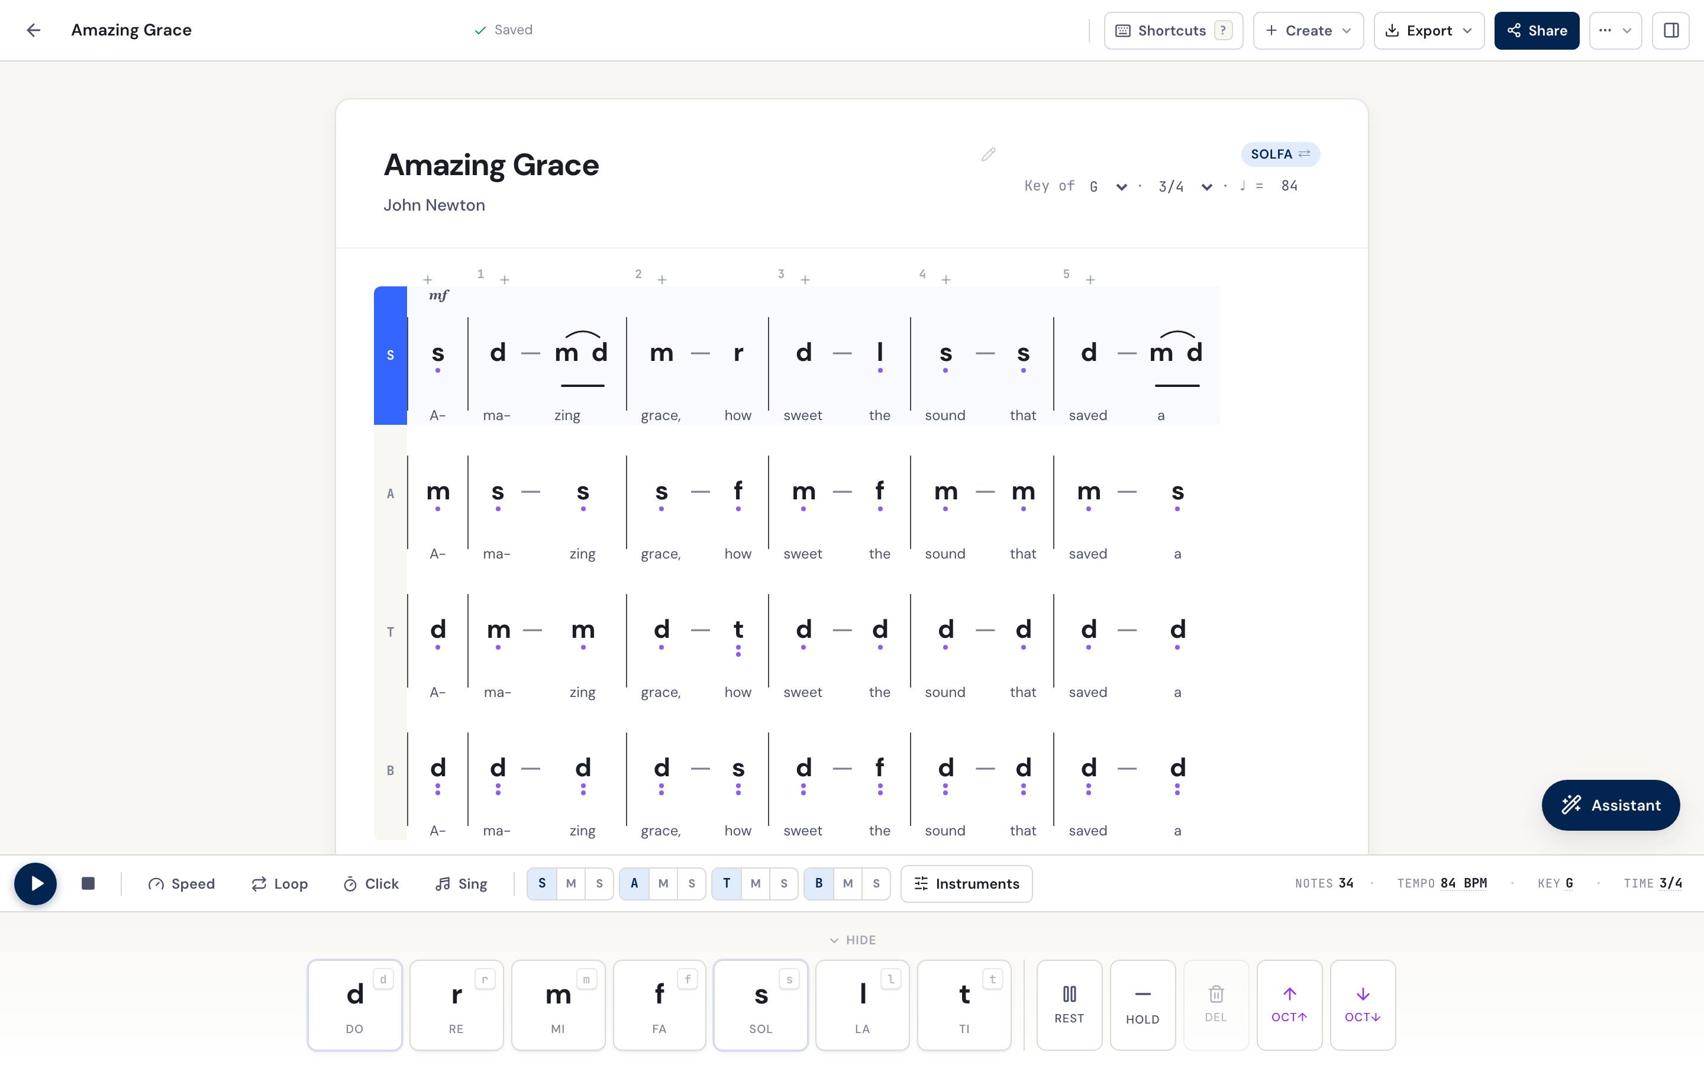Start playback with the play button

[35, 883]
